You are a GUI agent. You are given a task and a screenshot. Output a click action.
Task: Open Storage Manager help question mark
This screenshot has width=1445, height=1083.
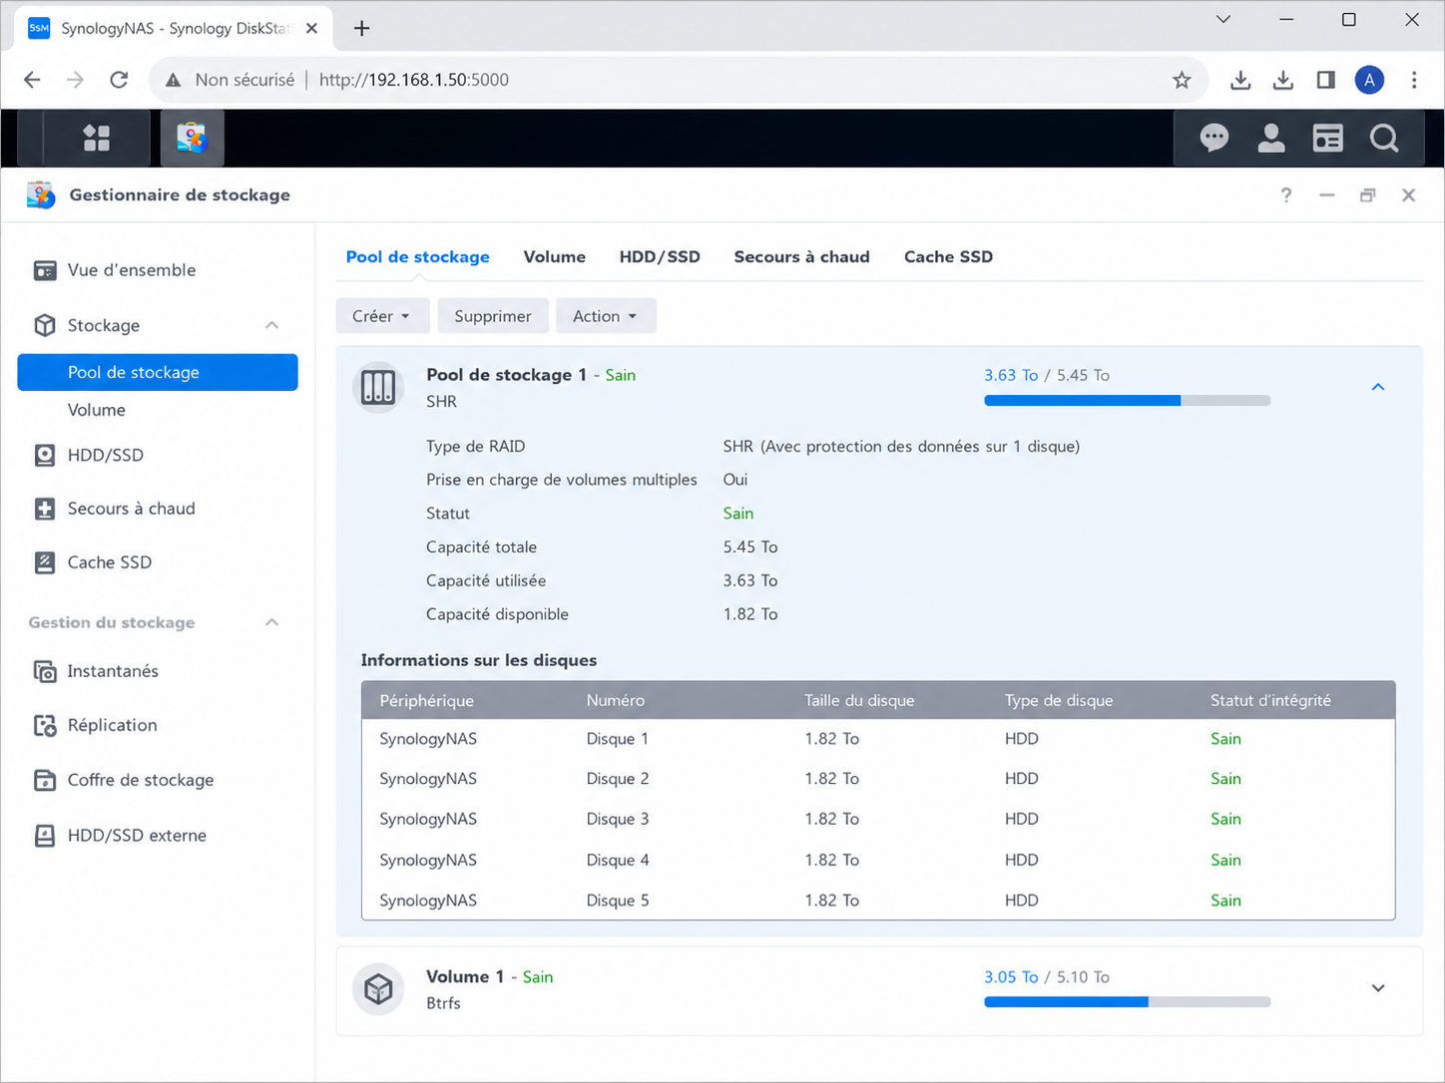point(1286,195)
